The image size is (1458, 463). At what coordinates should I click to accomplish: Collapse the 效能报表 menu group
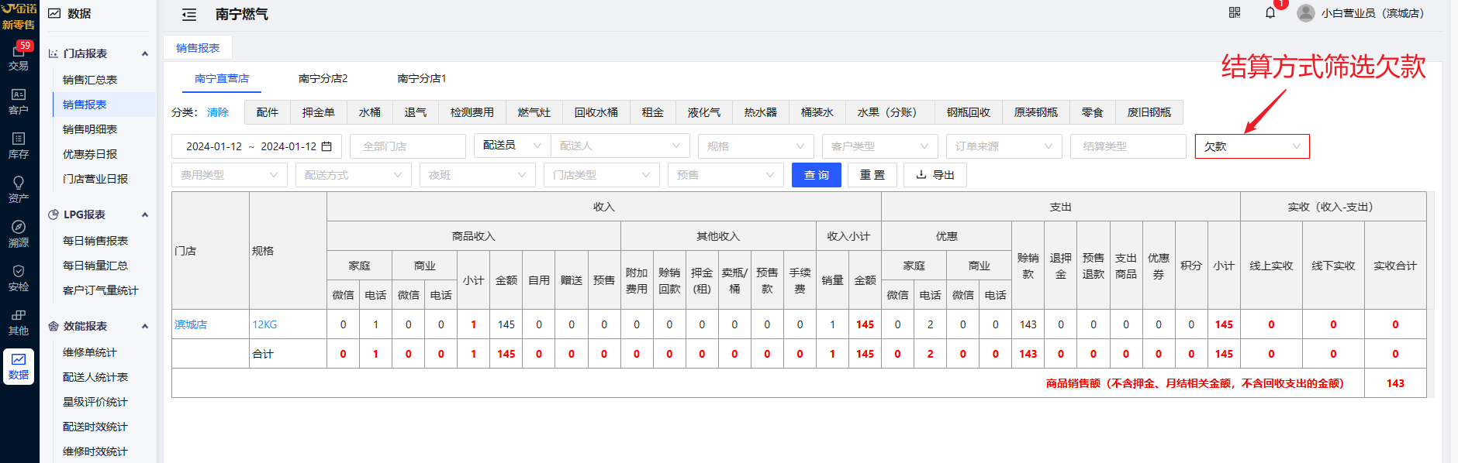[x=145, y=326]
